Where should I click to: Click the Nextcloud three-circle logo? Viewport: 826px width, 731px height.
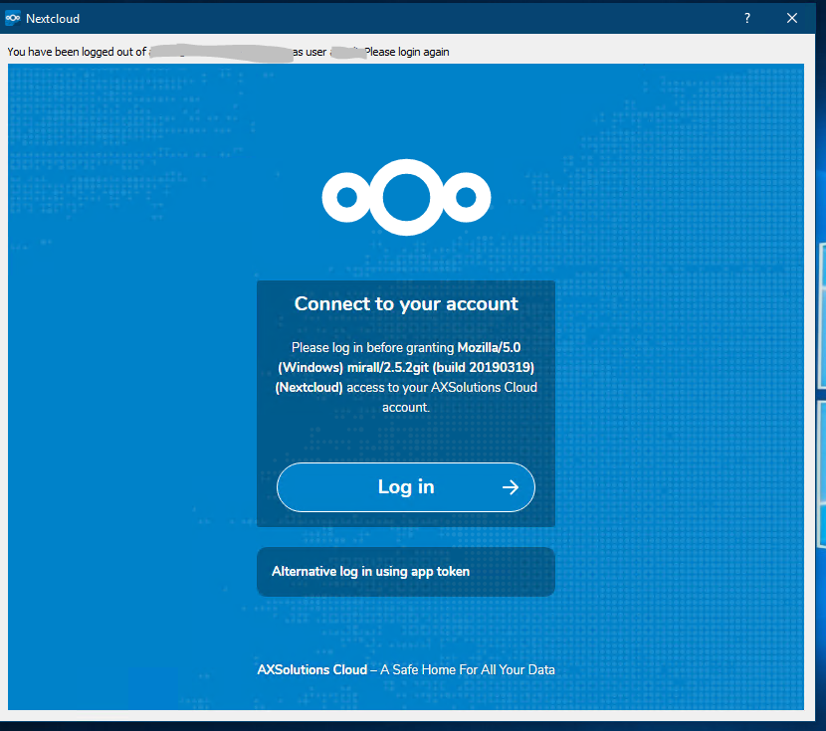(x=406, y=197)
